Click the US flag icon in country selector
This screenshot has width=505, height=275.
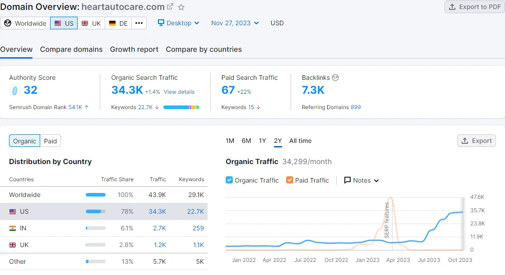point(58,23)
